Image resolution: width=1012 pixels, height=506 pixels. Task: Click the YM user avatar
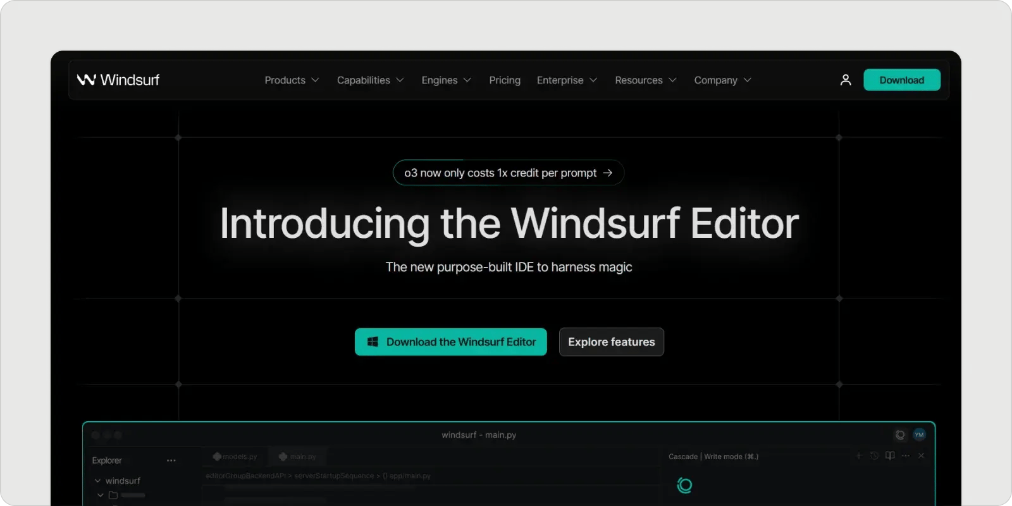(x=919, y=435)
